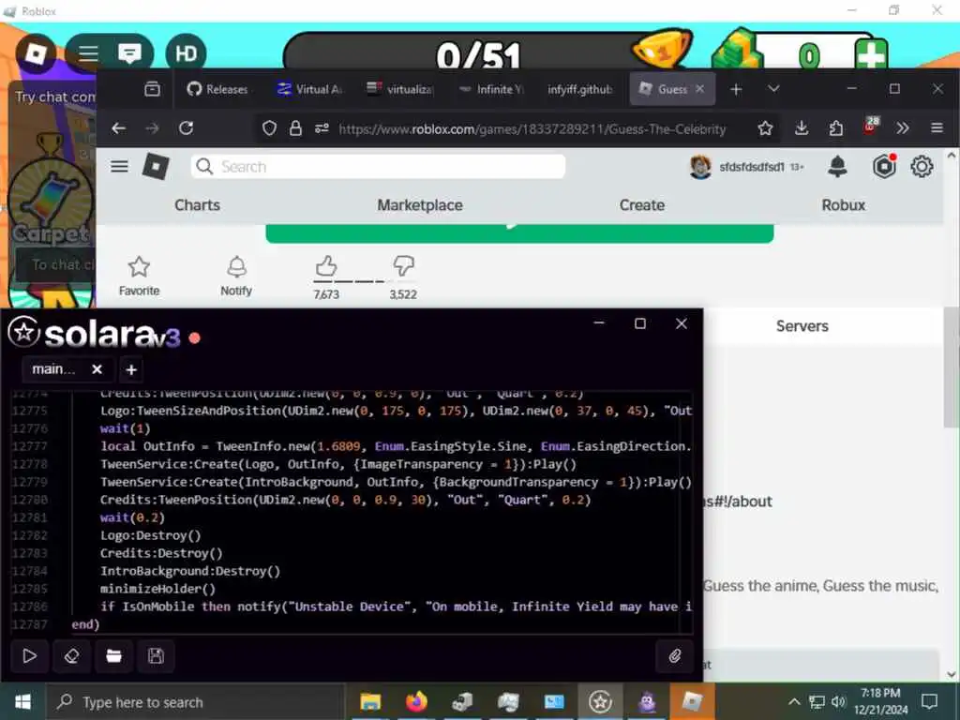Click the green Play game button
The width and height of the screenshot is (960, 720).
coord(519,233)
